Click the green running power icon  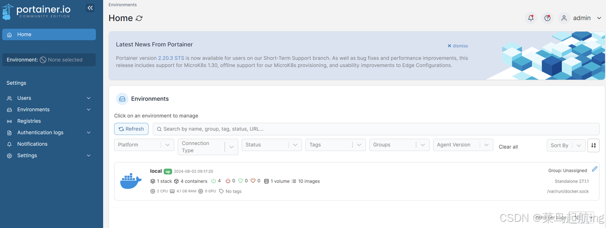pyautogui.click(x=214, y=181)
